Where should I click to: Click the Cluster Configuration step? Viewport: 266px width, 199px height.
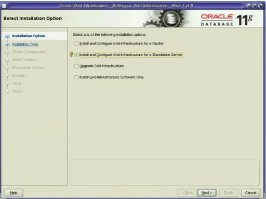pos(29,52)
